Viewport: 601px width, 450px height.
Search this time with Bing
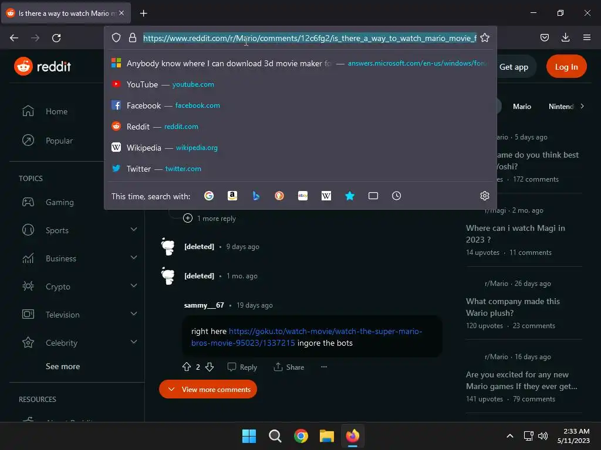pyautogui.click(x=256, y=196)
